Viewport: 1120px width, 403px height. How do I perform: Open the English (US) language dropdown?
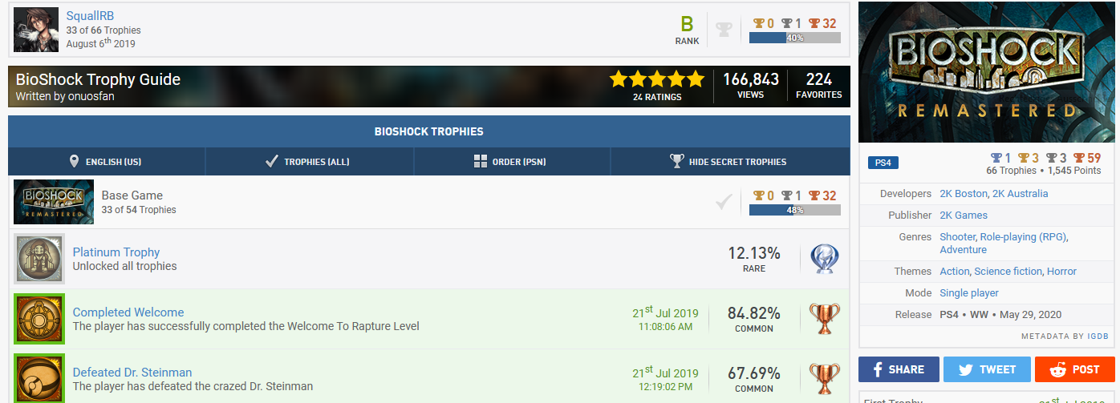107,162
